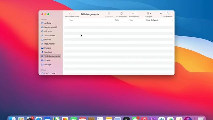Minimize the Finder window with yellow button
The width and height of the screenshot is (213, 120).
pos(45,14)
